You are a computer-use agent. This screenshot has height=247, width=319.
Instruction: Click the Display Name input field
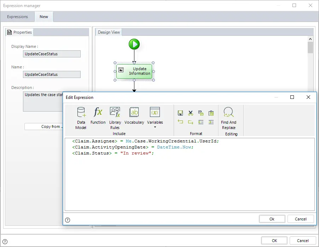[52, 54]
